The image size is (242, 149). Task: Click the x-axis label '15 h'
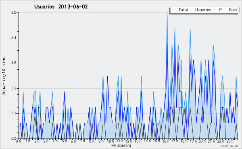point(156,141)
